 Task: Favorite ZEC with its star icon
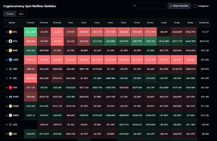pyautogui.click(x=7, y=134)
